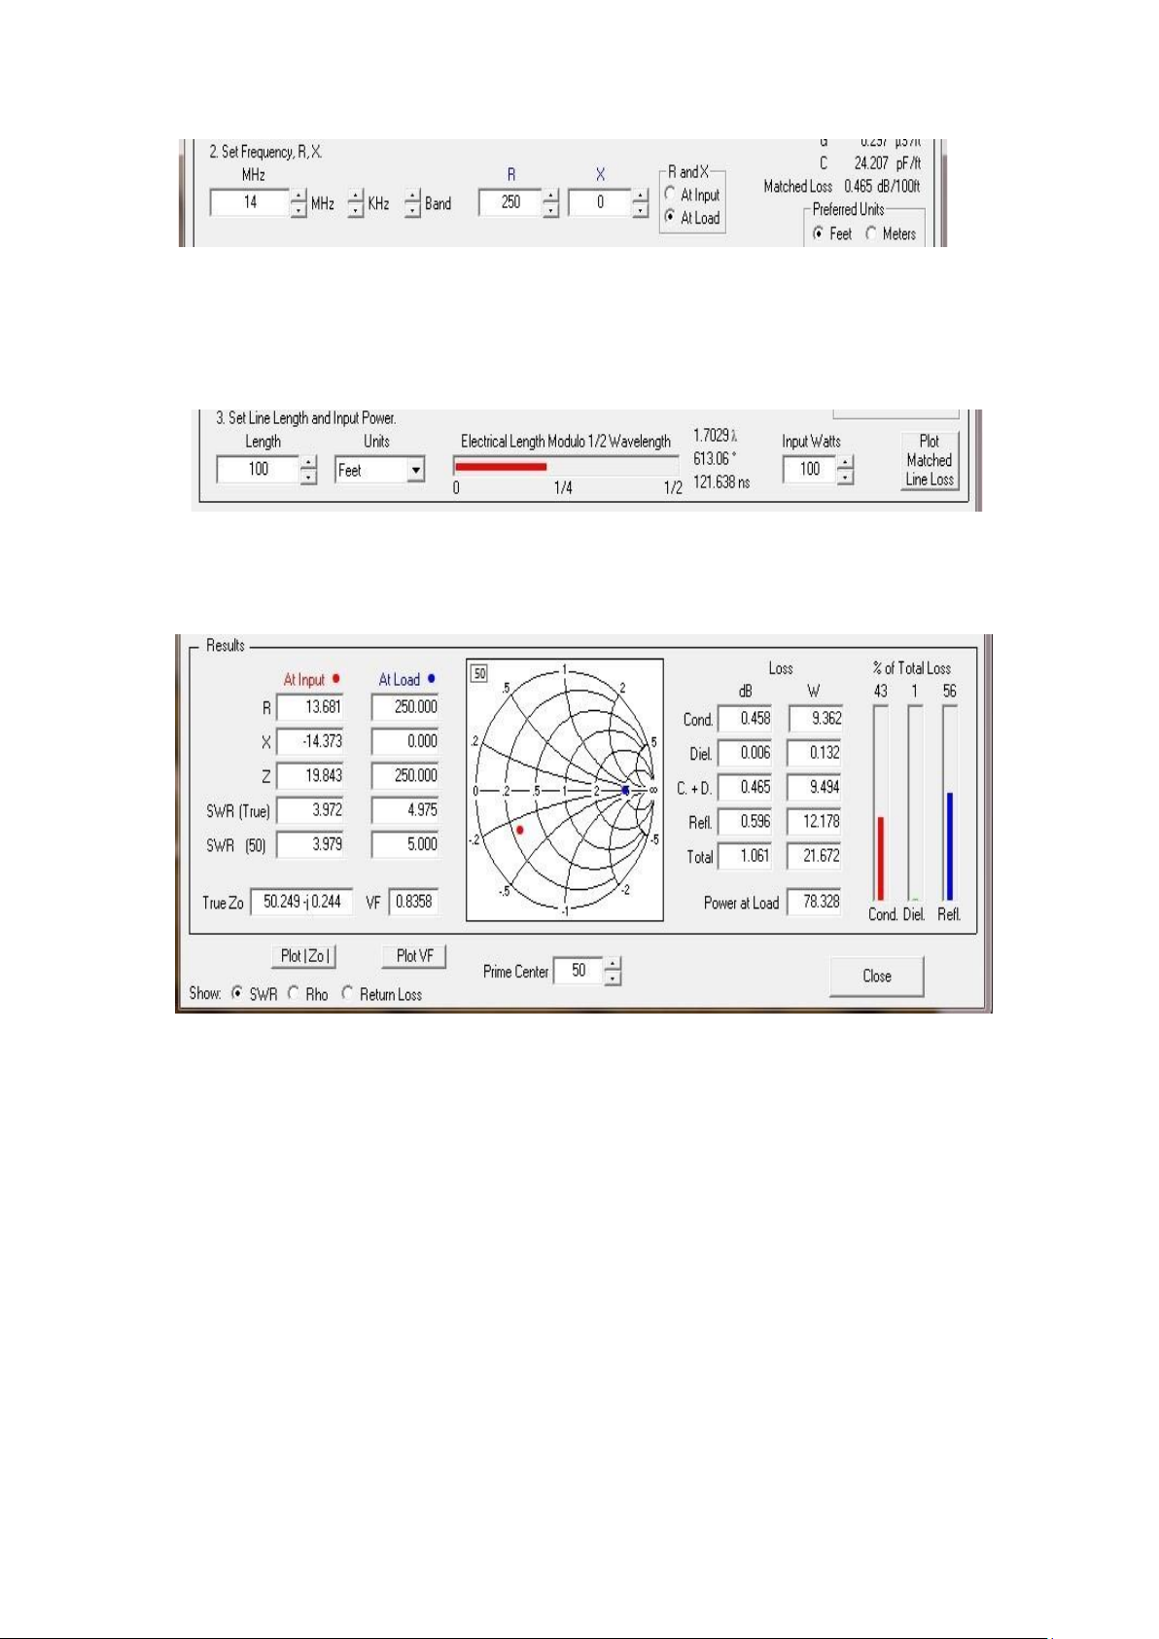Click the Band stepper arrows
Screen dimensions: 1159x1639
(x=413, y=203)
